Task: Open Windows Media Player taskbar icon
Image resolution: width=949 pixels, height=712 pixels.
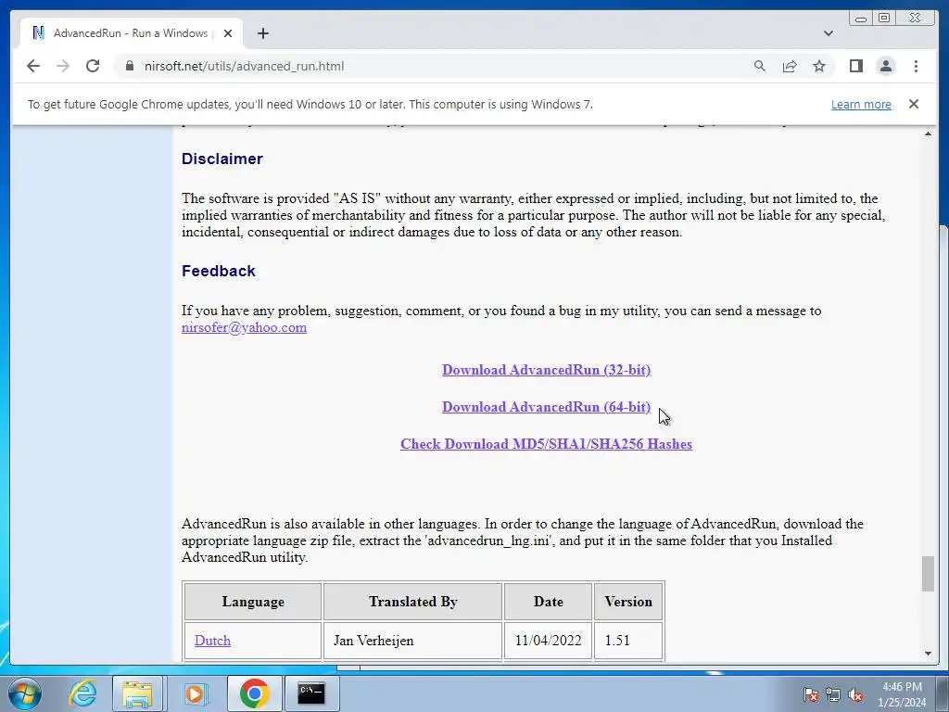Action: pos(195,693)
